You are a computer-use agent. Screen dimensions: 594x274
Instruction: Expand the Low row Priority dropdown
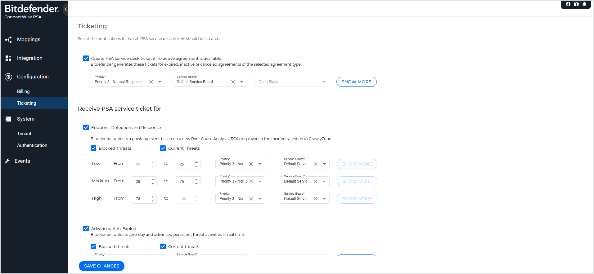(260, 164)
